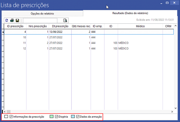Image resolution: width=180 pixels, height=122 pixels.
Task: Click the Médico column header
Action: tap(140, 26)
